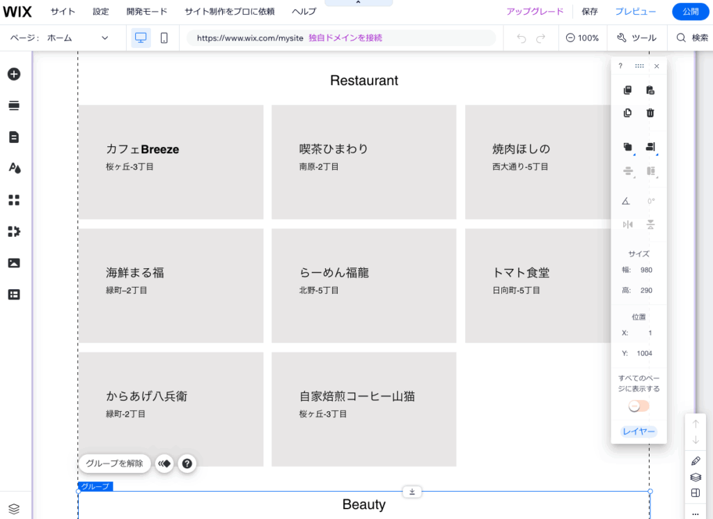Open the 開発モード menu

[x=145, y=11]
